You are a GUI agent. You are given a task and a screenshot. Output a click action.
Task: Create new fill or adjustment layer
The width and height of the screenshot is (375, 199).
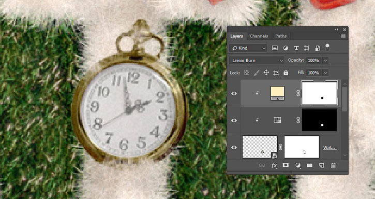pyautogui.click(x=298, y=165)
